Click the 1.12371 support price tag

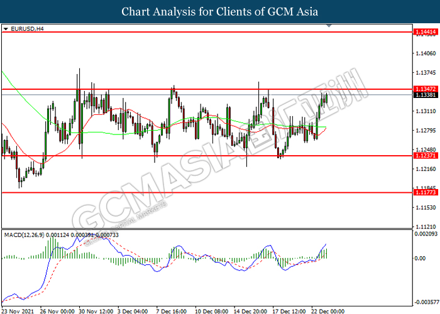426,156
